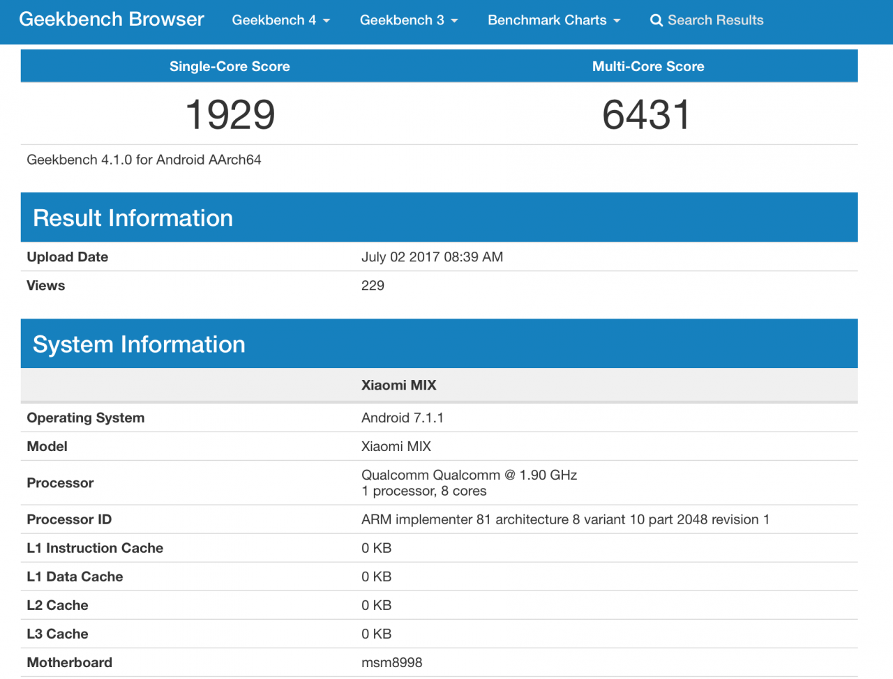Viewport: 893px width, 679px height.
Task: Select the views count 229
Action: 373,285
